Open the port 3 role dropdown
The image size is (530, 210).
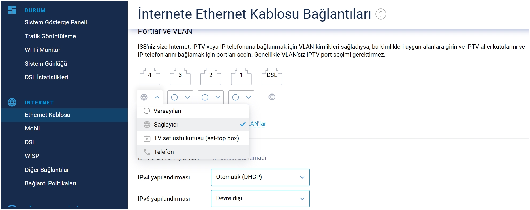pos(180,97)
